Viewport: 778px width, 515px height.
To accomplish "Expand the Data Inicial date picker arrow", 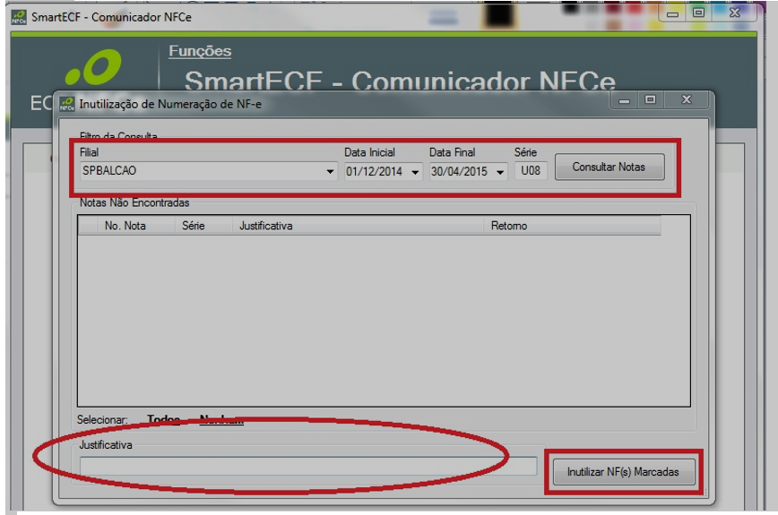I will pos(415,172).
